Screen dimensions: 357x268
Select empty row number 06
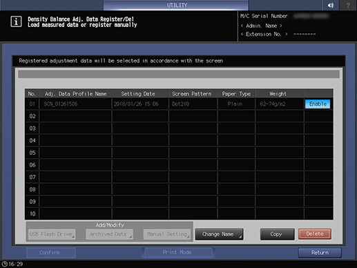click(x=179, y=165)
